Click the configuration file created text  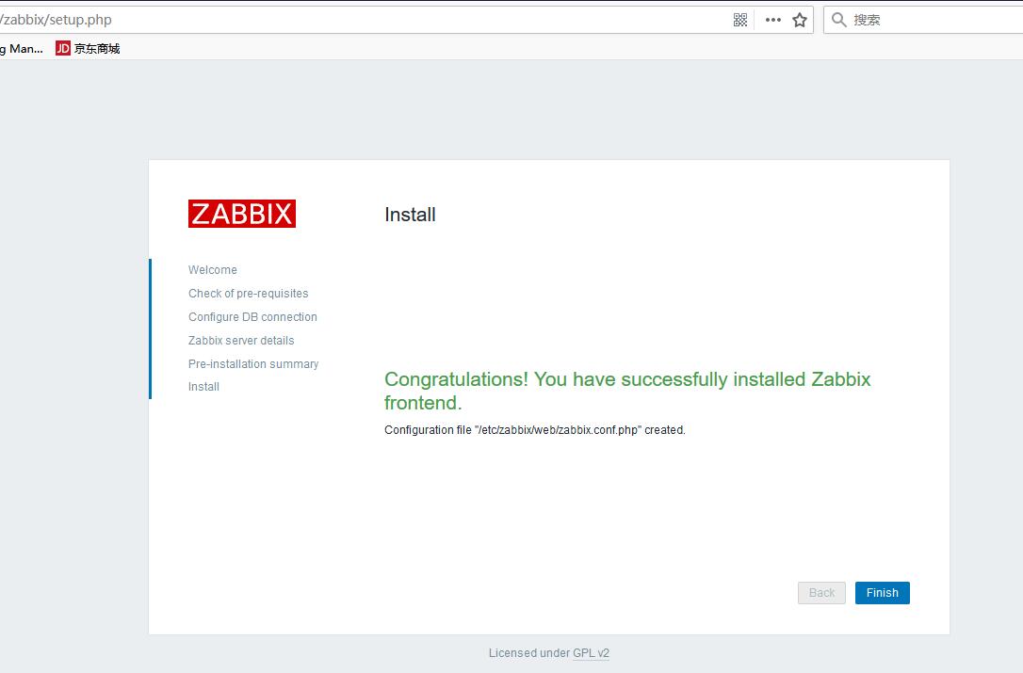pyautogui.click(x=534, y=430)
